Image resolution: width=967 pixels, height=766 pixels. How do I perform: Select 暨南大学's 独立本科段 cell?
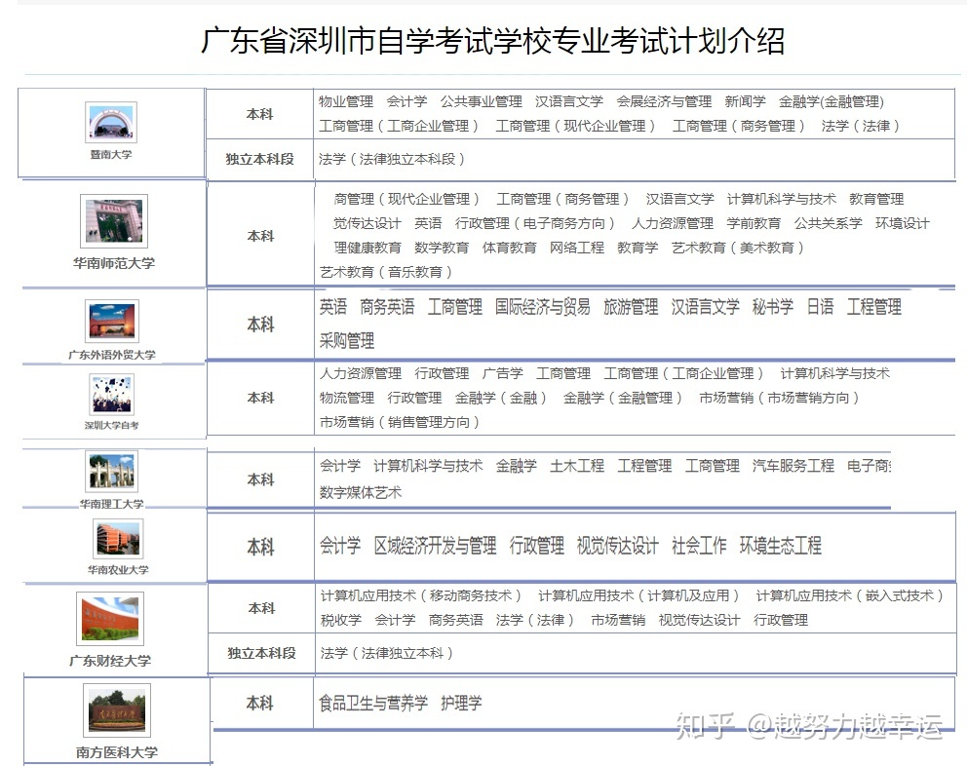pos(259,159)
